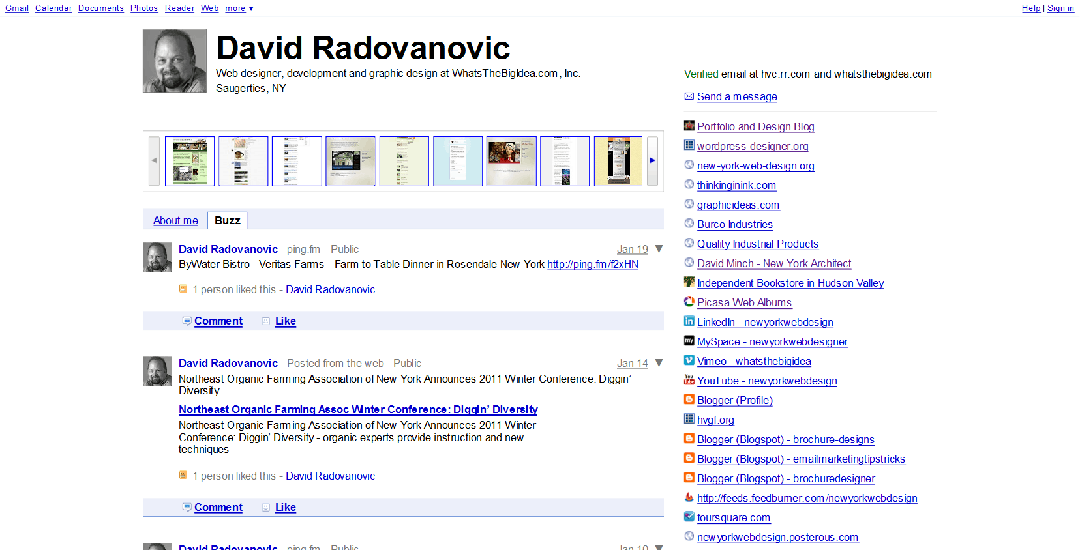Open the foursquare.com link
This screenshot has width=1080, height=550.
pos(734,517)
